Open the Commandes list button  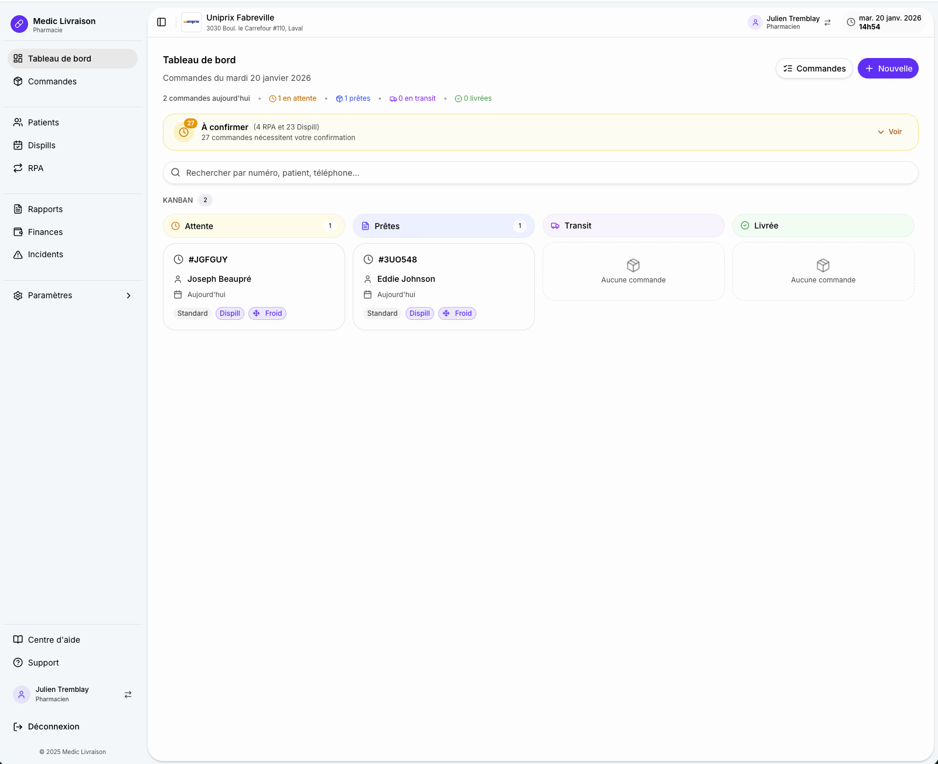(x=814, y=69)
